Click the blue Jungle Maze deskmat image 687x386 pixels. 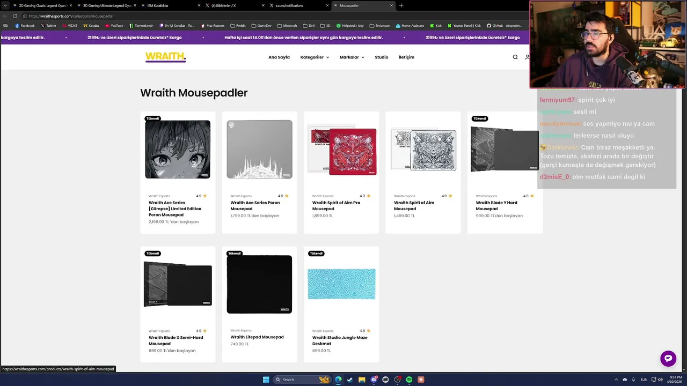pos(341,284)
